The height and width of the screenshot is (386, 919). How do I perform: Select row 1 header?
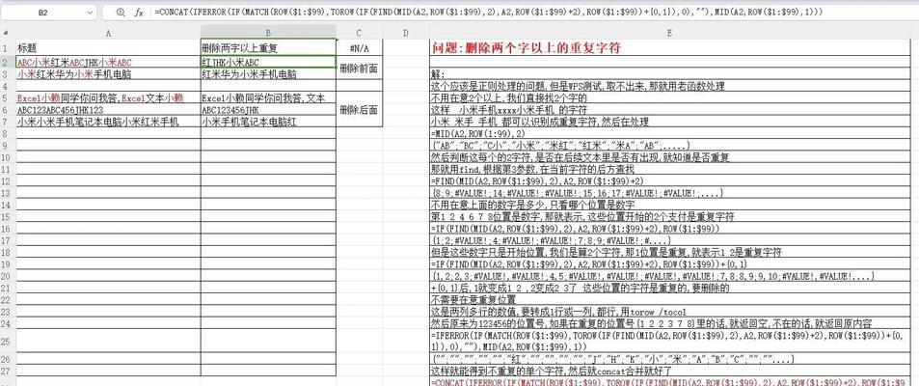5,48
